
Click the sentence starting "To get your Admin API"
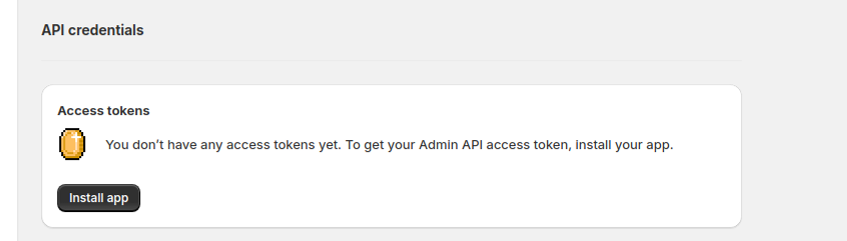tap(509, 145)
